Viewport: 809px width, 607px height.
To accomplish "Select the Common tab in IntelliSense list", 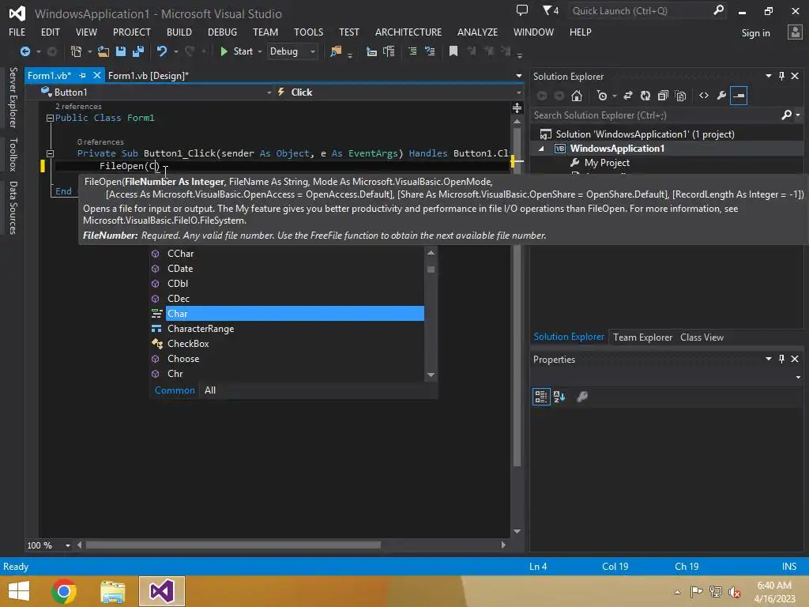I will [x=175, y=390].
